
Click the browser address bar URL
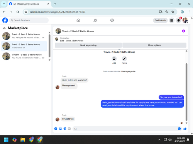point(58,12)
